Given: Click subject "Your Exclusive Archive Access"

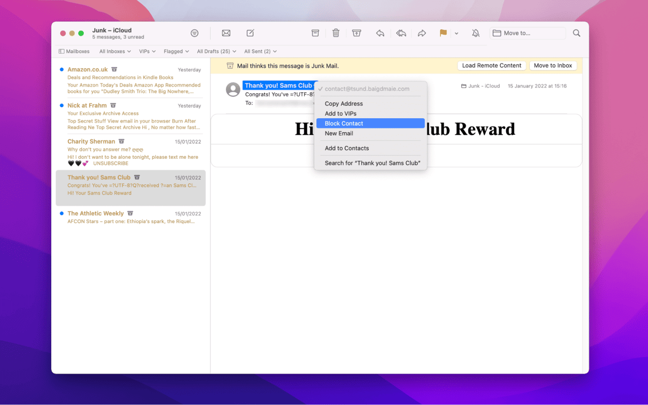Looking at the screenshot, I should click(103, 114).
